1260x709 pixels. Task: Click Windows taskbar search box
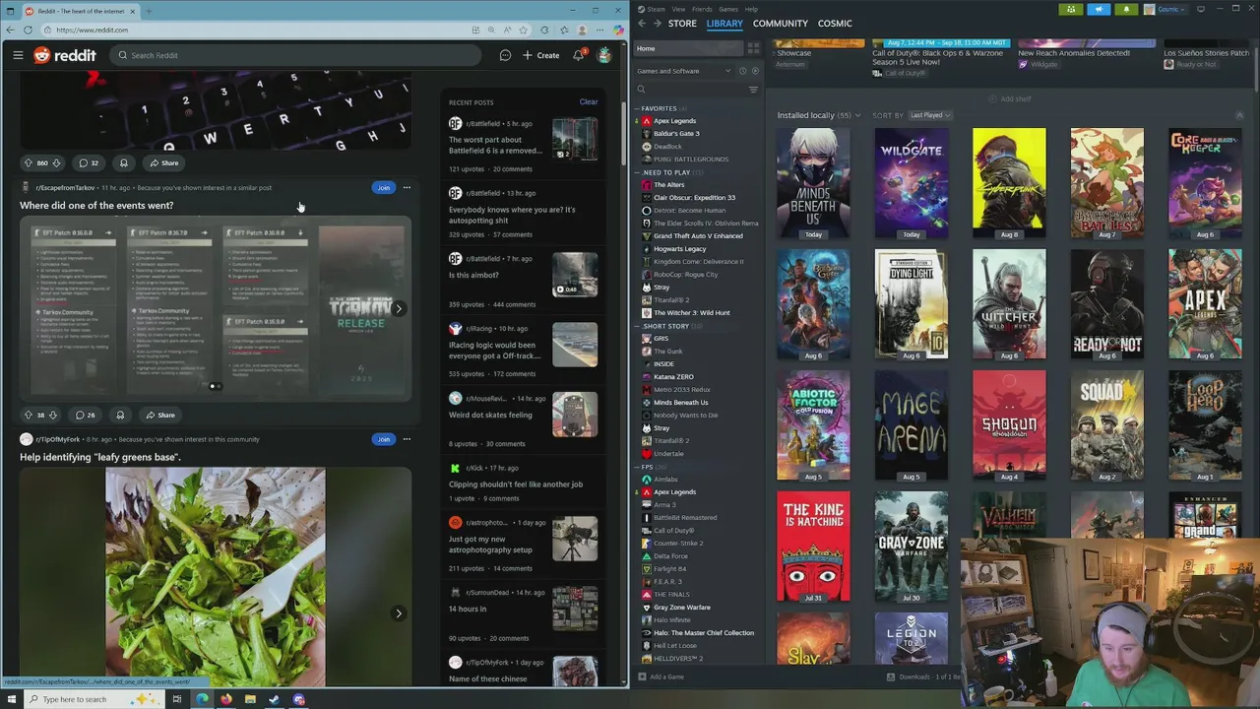(x=94, y=699)
